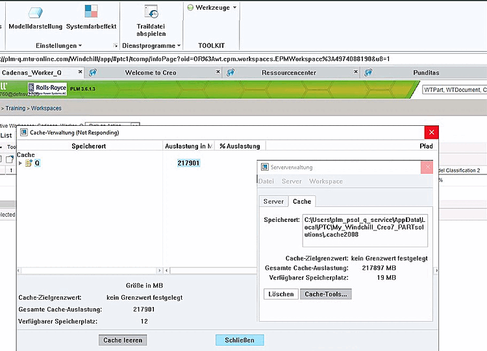Screen dimensions: 487x351
Task: Switch to the Server tab in Serververwaltung
Action: 273,201
